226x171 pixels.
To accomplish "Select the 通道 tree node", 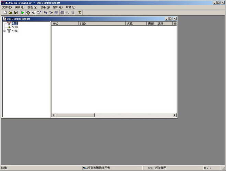I will (15, 23).
